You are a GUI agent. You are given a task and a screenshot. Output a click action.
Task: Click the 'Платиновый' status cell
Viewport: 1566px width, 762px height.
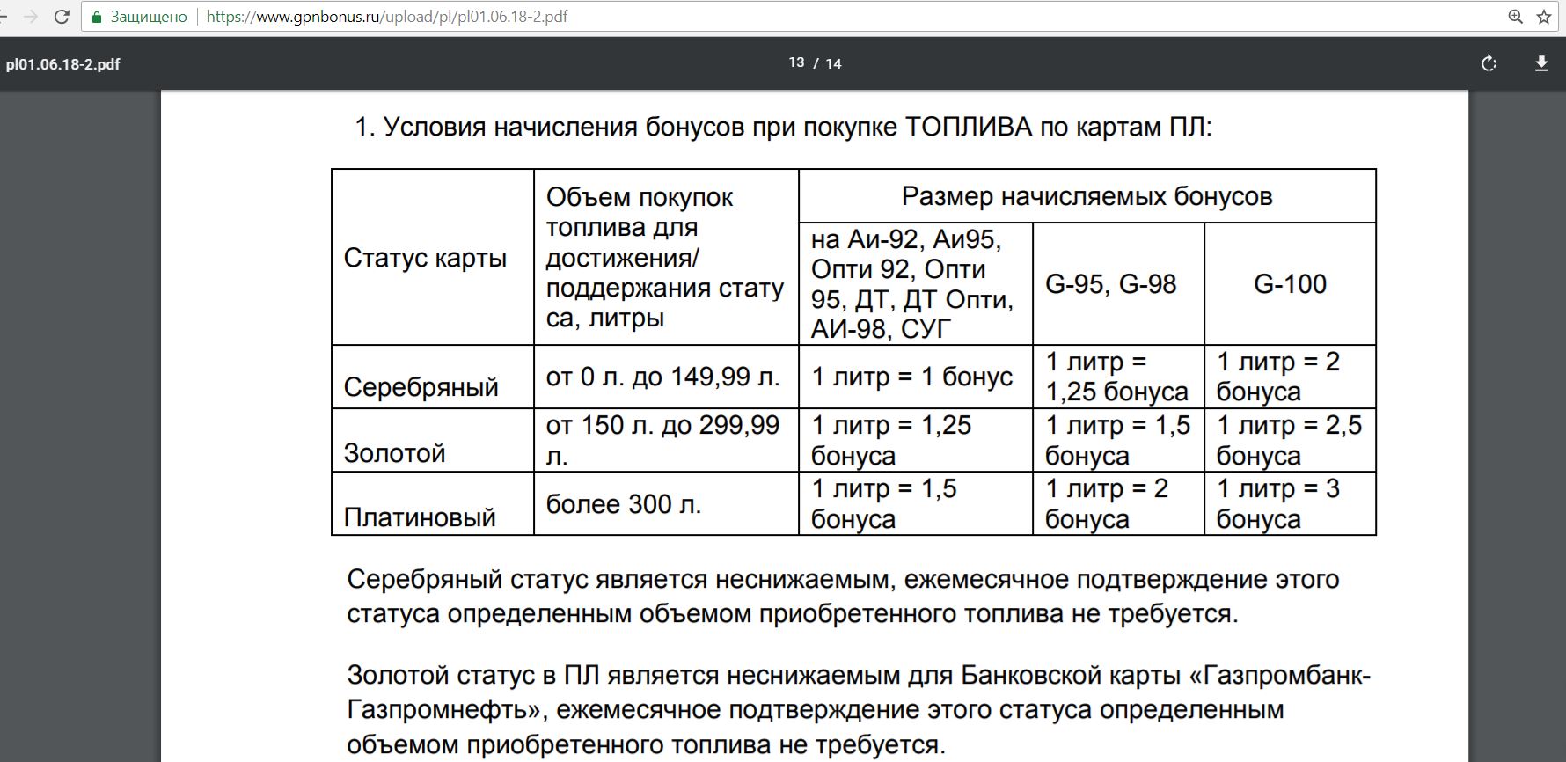[433, 503]
